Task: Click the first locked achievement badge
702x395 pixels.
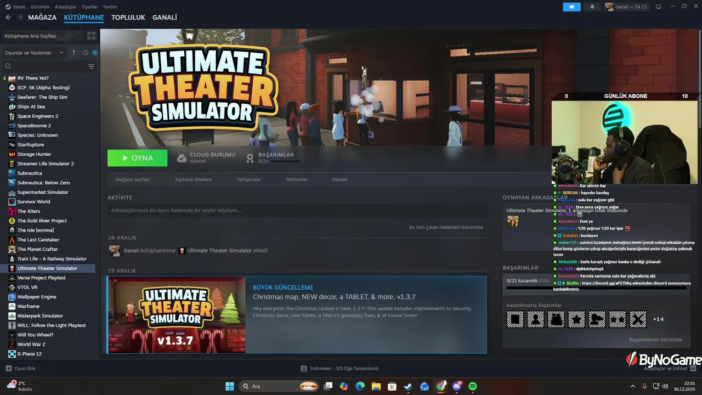Action: click(515, 319)
